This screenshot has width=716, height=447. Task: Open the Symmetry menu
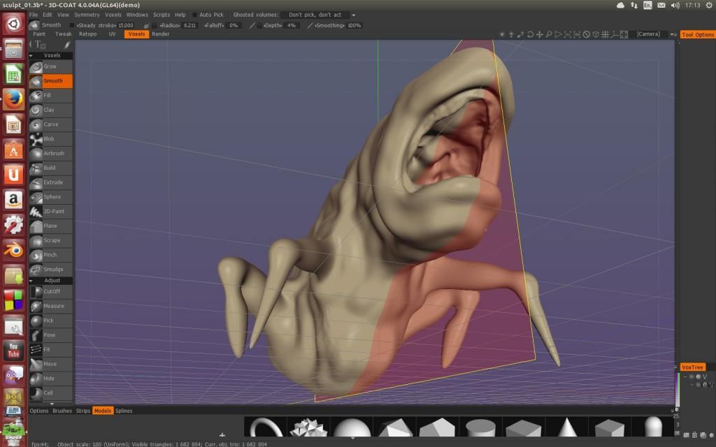[x=87, y=15]
